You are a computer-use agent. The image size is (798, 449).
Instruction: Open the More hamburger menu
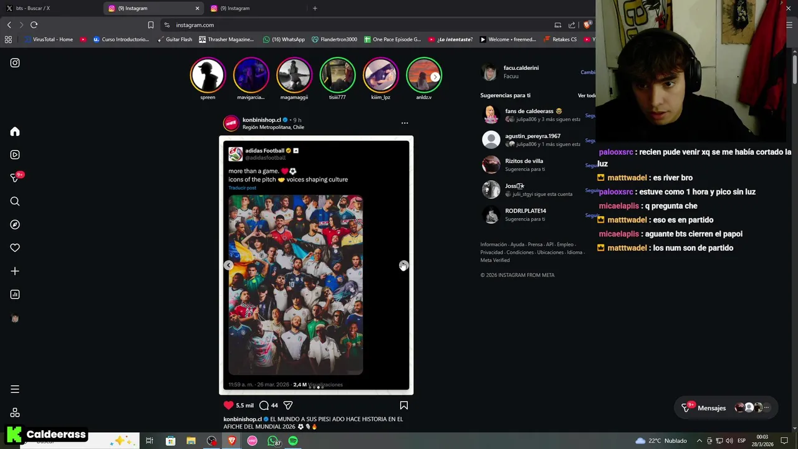[15, 389]
